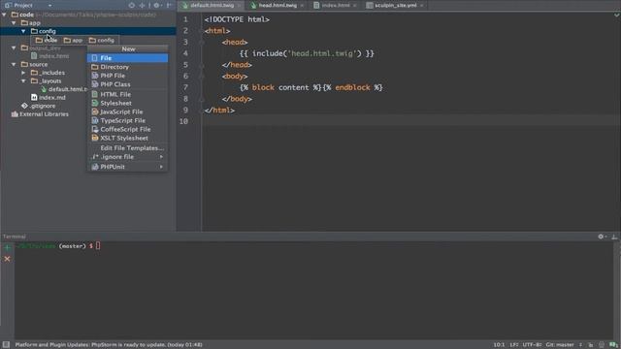Collapse the config folder arrow
This screenshot has width=621, height=349.
tap(23, 31)
